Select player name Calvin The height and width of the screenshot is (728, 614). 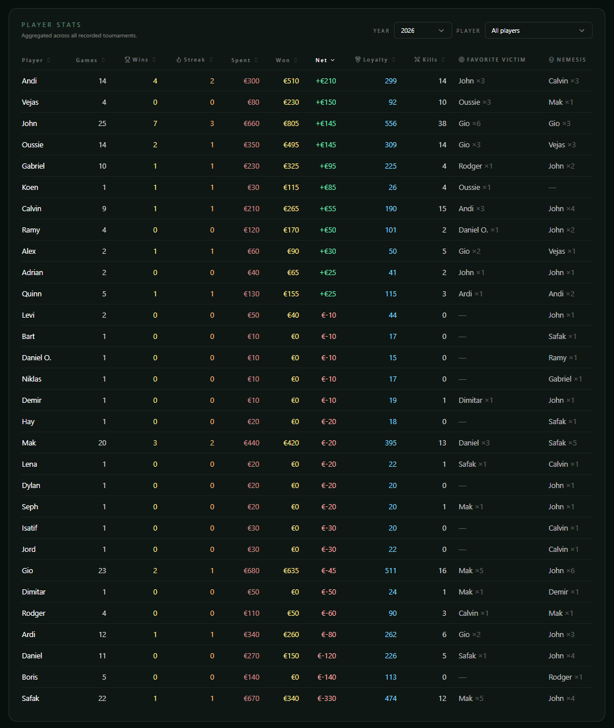(32, 209)
